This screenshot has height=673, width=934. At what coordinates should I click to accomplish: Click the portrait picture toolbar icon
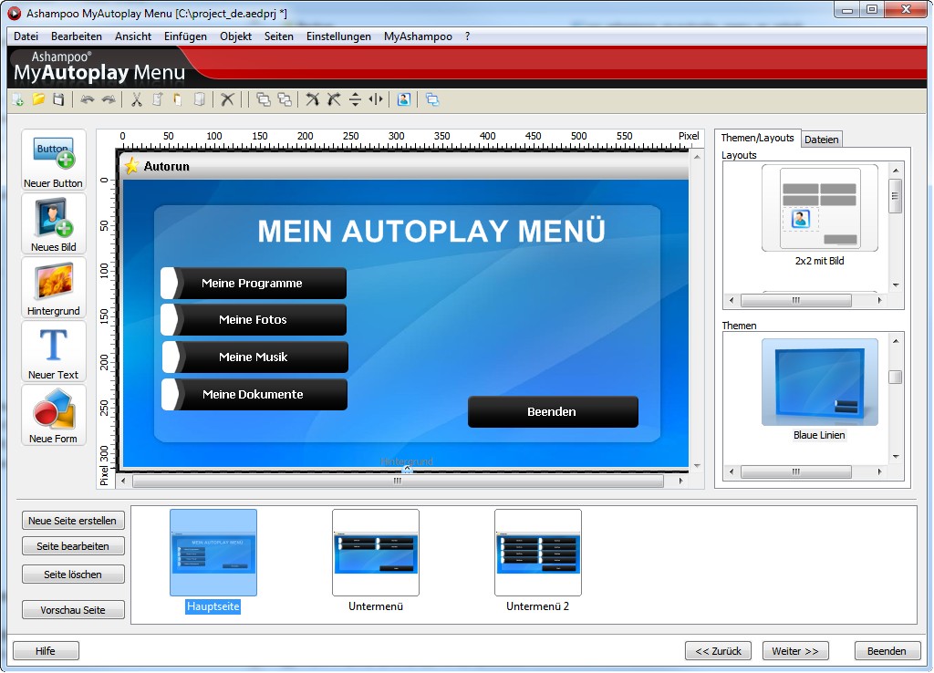coord(404,99)
